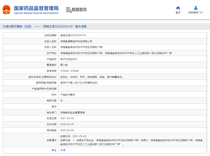Click 结构及组成/主要组成成分 label
Viewport: 210px width, 156px height.
tap(42, 77)
